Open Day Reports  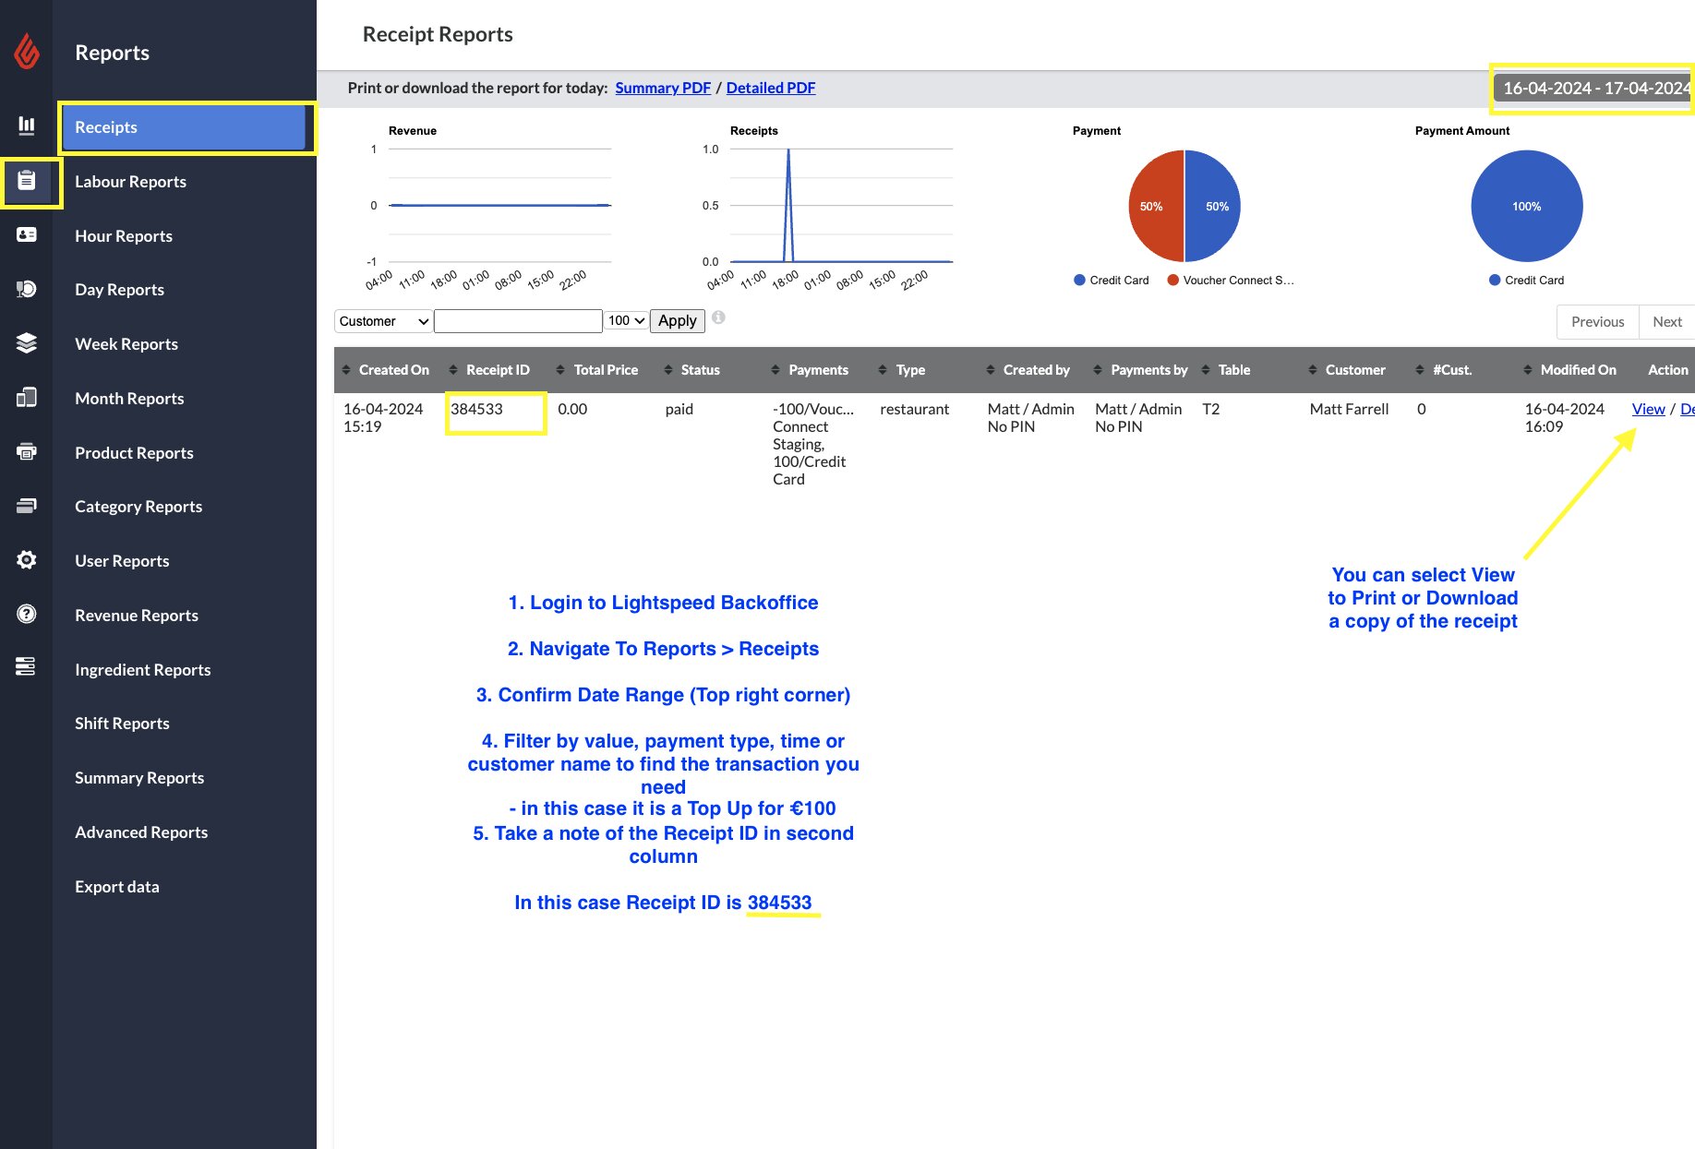[119, 290]
